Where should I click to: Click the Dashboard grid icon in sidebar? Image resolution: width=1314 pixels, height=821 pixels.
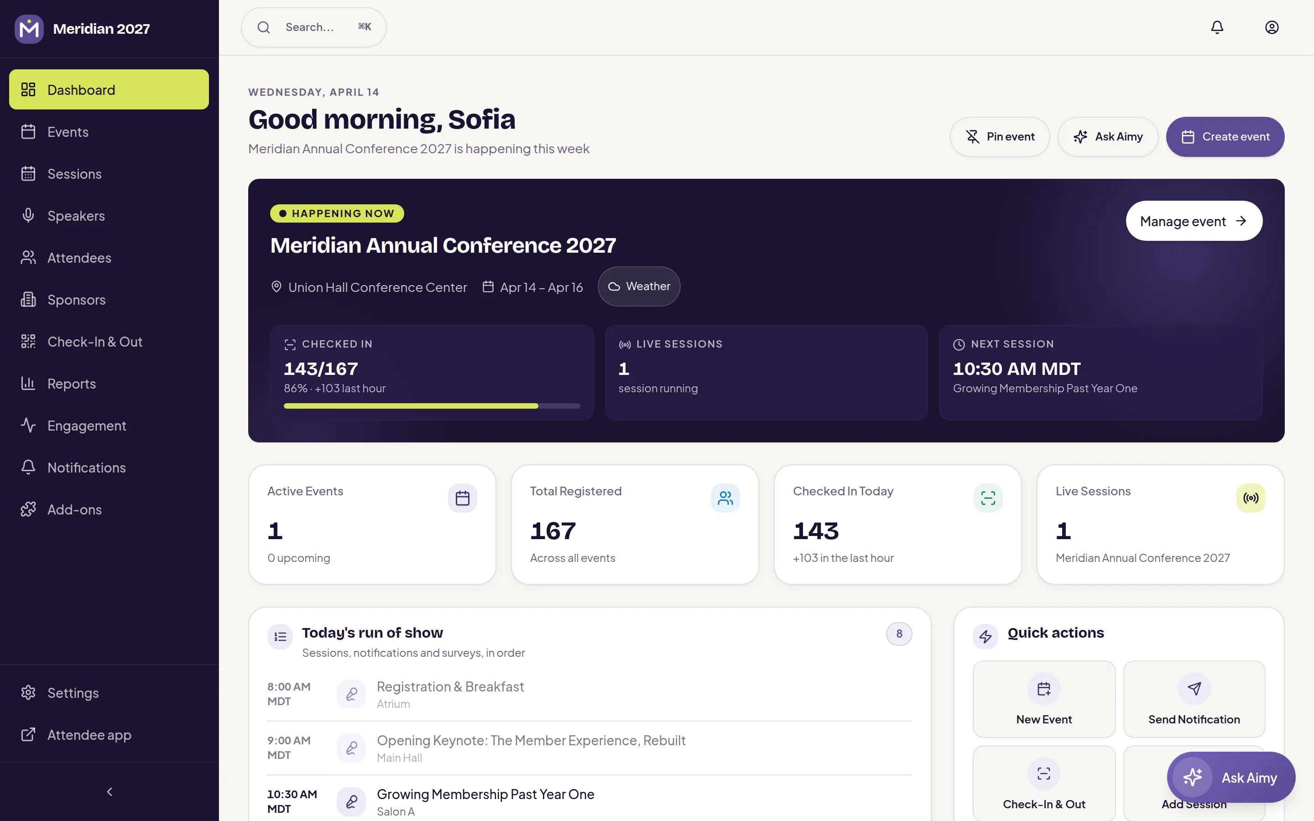(28, 89)
